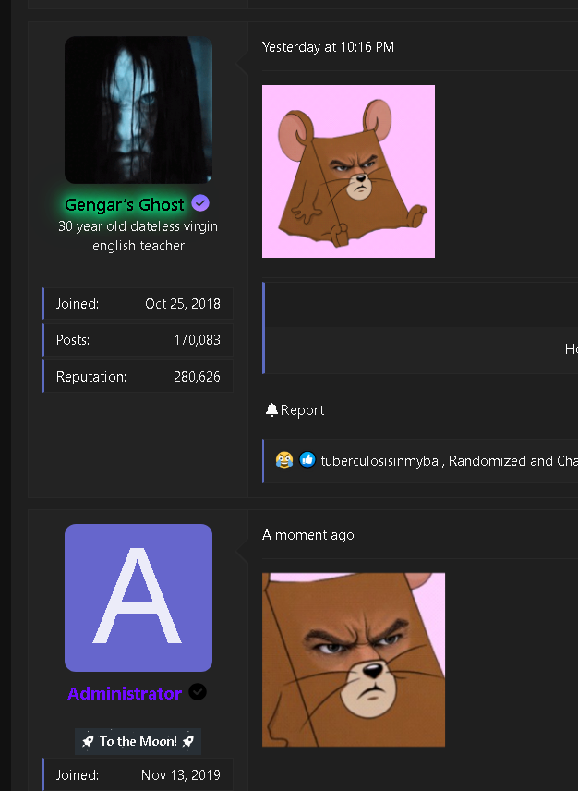Click the purple verified badge beside Gengar's Ghost
Image resolution: width=578 pixels, height=791 pixels.
click(200, 203)
